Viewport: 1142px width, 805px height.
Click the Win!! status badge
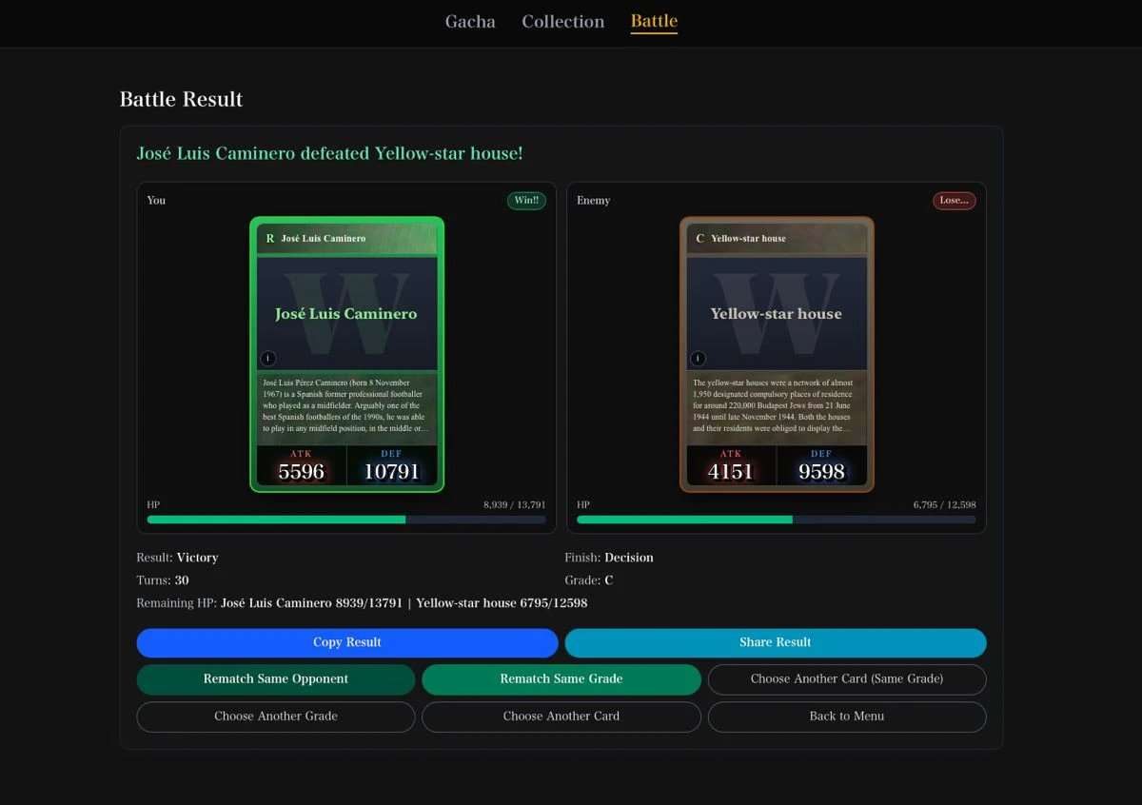pos(526,201)
